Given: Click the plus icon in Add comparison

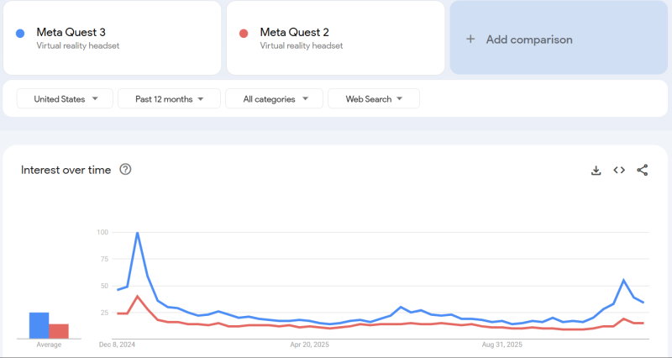Looking at the screenshot, I should 470,39.
